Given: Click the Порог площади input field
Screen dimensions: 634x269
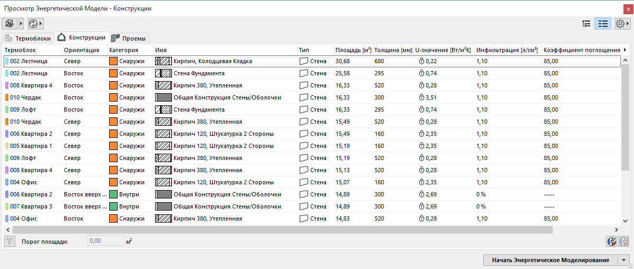Looking at the screenshot, I should 106,241.
